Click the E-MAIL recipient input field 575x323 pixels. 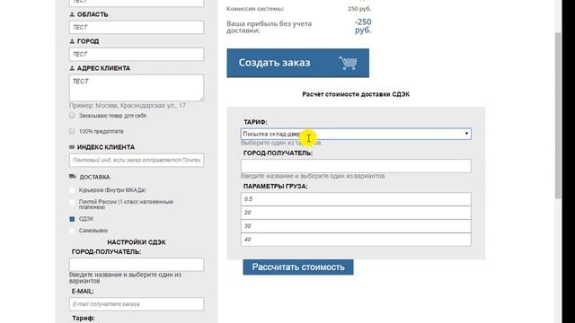(x=137, y=304)
